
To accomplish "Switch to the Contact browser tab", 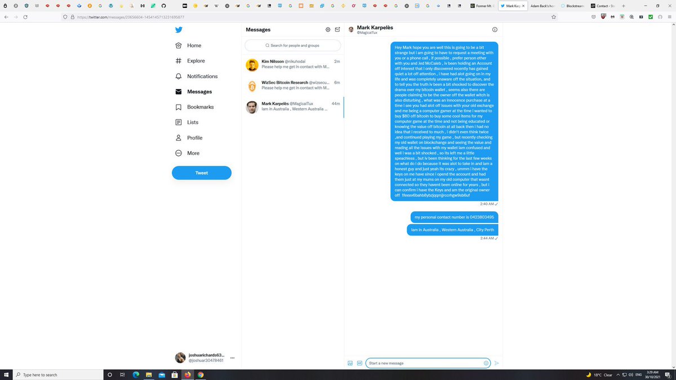I will coord(603,6).
